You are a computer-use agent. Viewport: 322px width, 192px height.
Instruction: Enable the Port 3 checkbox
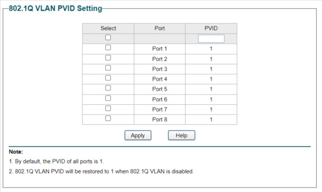coord(108,68)
